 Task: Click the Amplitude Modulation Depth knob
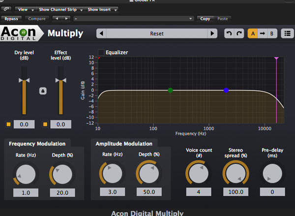coord(149,174)
